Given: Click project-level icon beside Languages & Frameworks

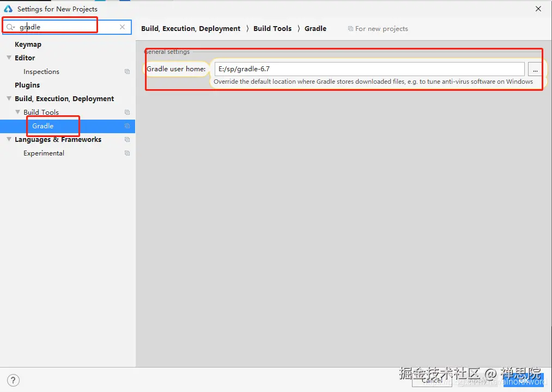Looking at the screenshot, I should point(127,139).
